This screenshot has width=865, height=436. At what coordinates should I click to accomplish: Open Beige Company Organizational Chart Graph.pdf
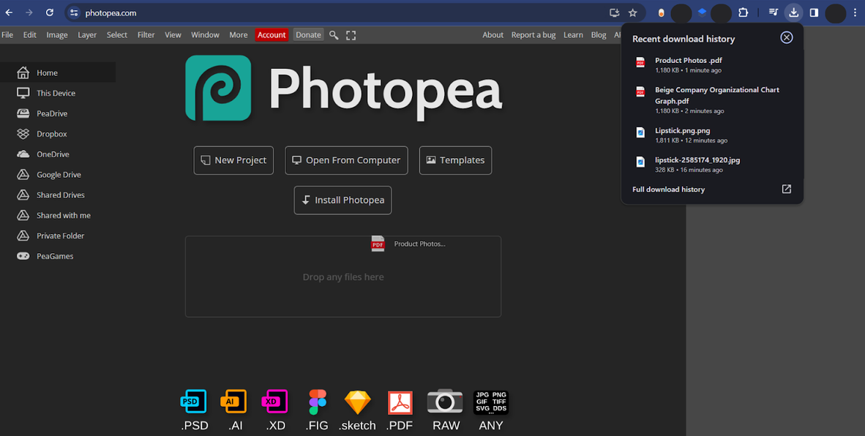click(x=712, y=100)
